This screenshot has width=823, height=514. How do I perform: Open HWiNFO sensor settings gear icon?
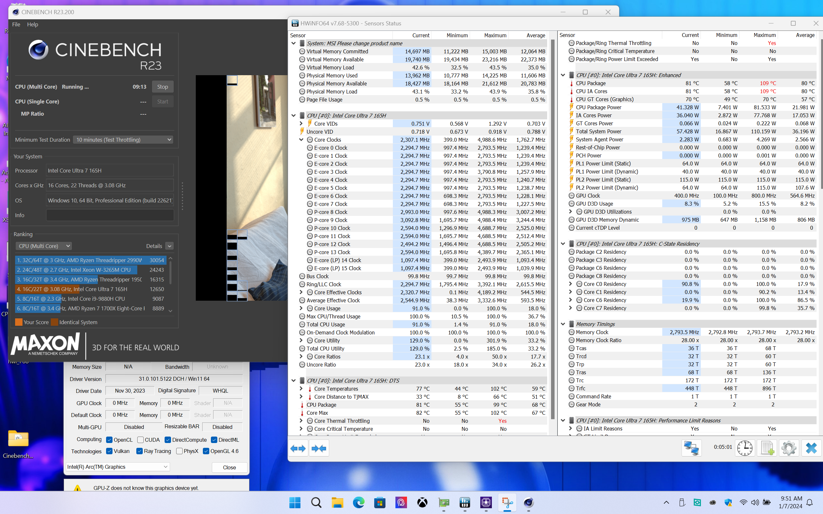point(789,448)
